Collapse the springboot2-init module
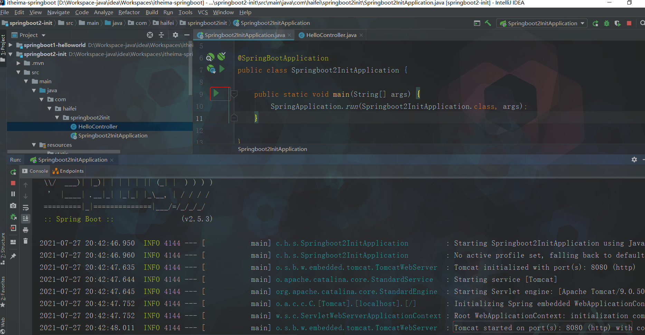The width and height of the screenshot is (645, 335). coord(10,54)
